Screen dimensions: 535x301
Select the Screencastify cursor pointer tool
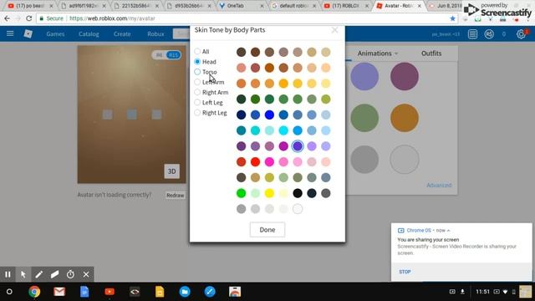point(23,274)
